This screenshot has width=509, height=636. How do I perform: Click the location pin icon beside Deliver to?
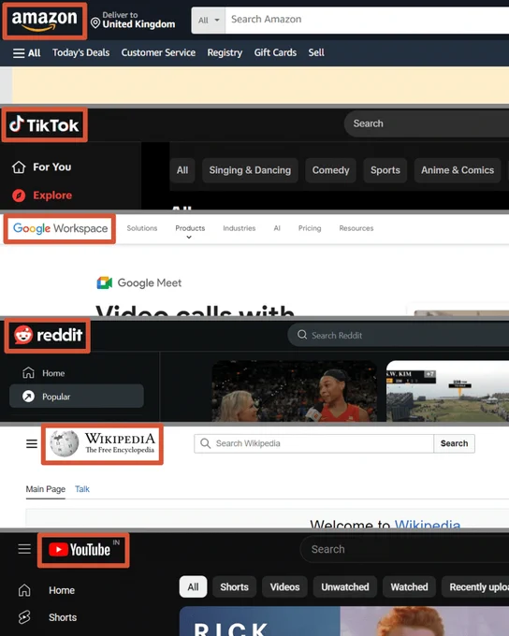pos(95,23)
